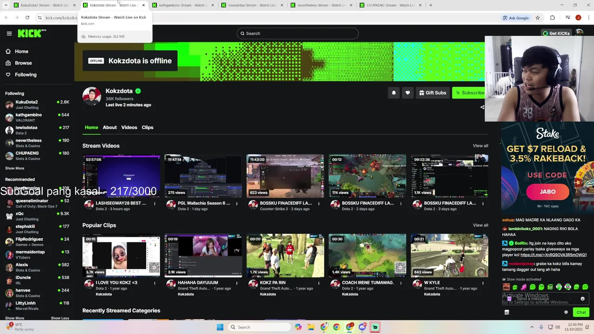
Task: Open KukuDota2 channel in Following
Action: click(37, 104)
